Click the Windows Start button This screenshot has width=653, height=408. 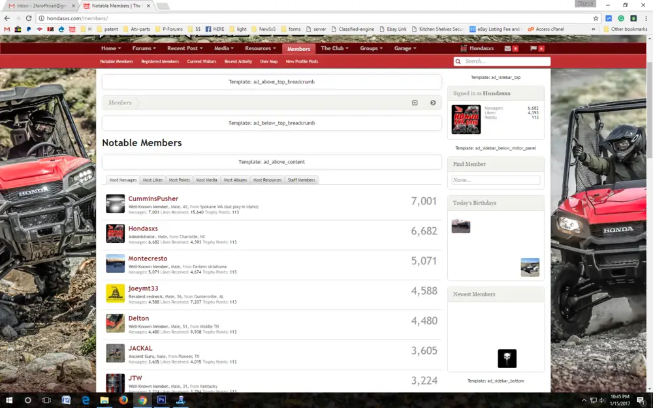point(8,400)
